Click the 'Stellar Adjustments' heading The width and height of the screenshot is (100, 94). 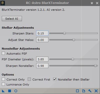pos(18,28)
